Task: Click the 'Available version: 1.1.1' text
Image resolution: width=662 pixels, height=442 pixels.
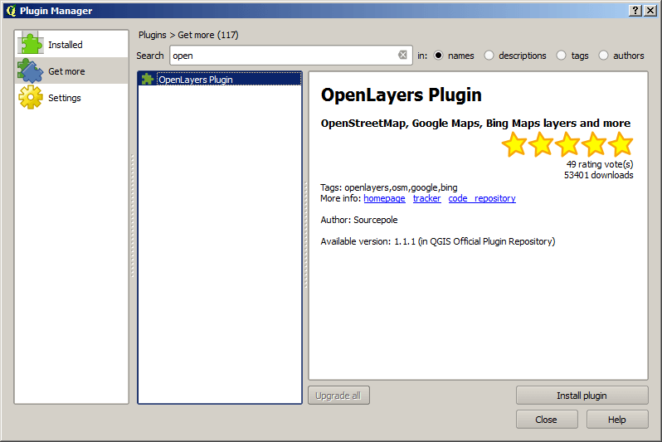Action: point(368,241)
